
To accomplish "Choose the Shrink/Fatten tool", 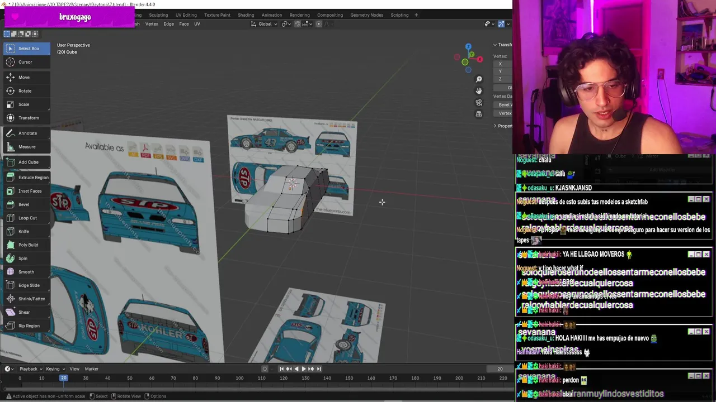I will tap(26, 299).
